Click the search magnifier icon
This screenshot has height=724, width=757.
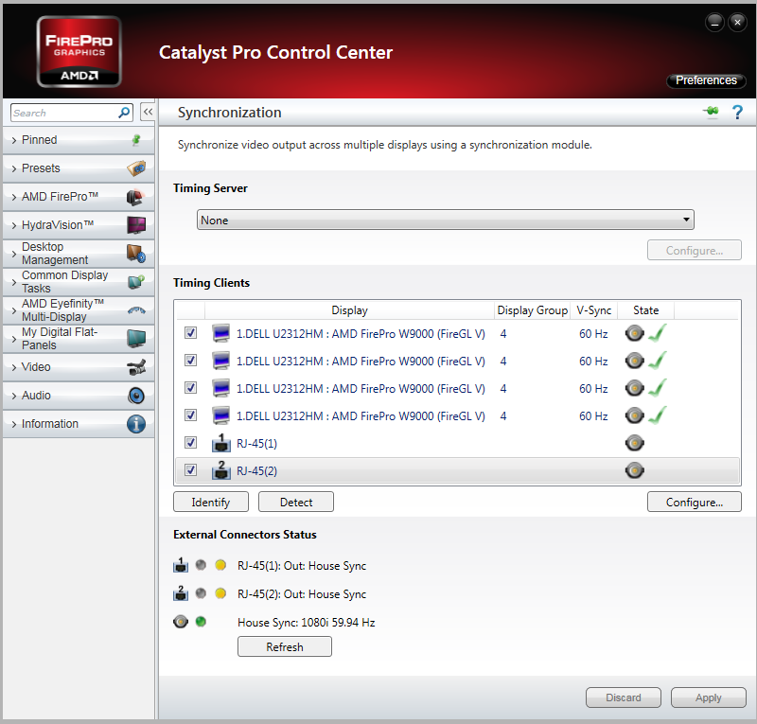point(124,113)
